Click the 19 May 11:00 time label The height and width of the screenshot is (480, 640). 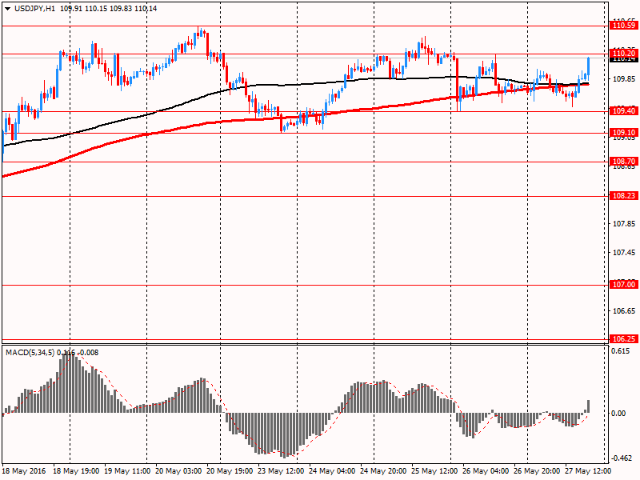pyautogui.click(x=127, y=471)
